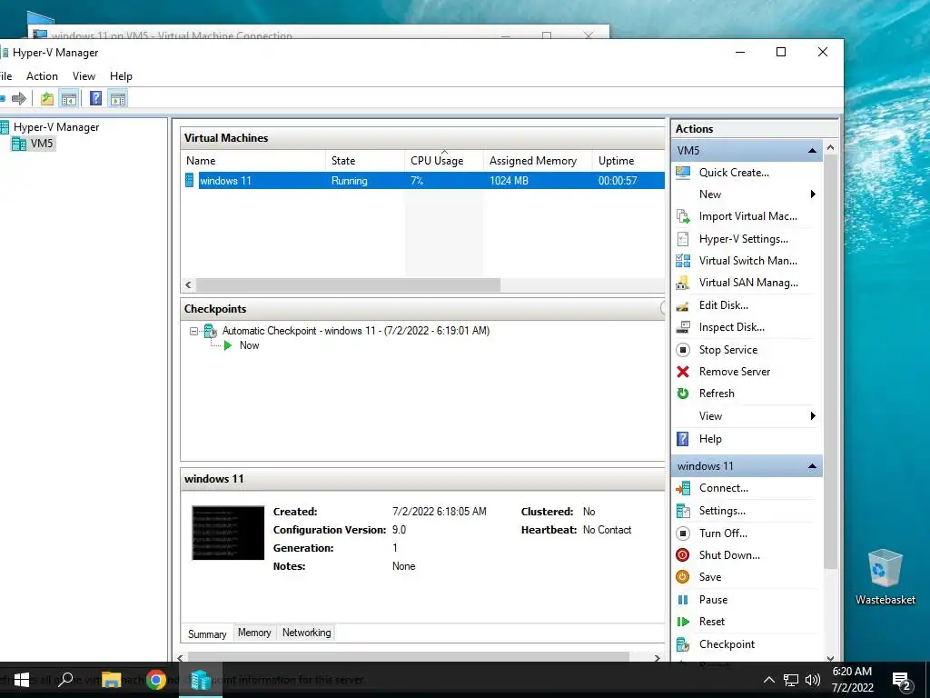930x698 pixels.
Task: Open Hyper-V Settings action
Action: click(743, 239)
